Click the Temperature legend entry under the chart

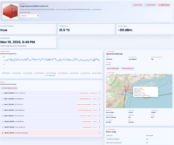click(x=50, y=75)
